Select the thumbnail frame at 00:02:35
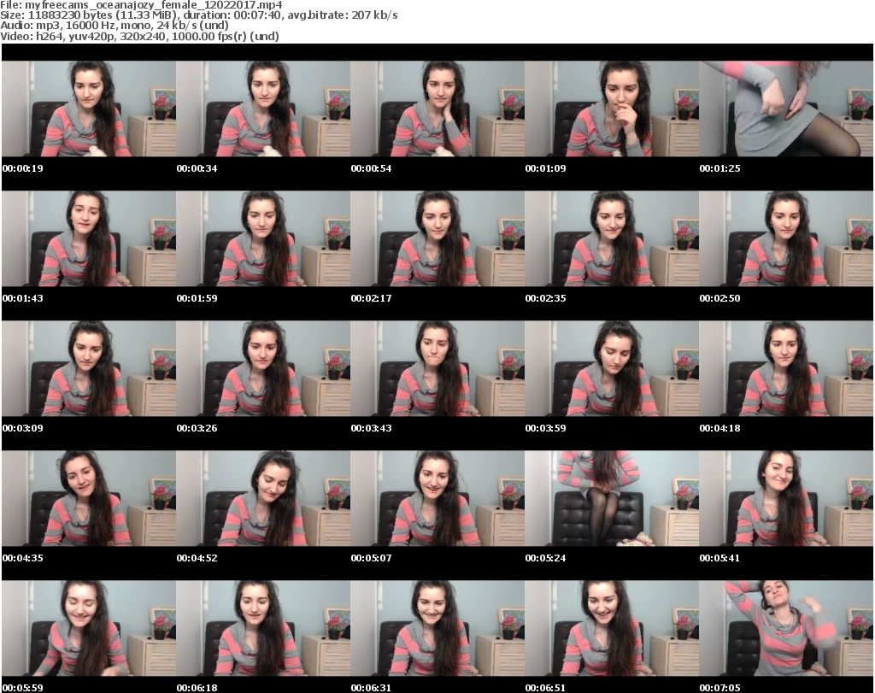Screen dimensions: 875x693 coord(612,238)
